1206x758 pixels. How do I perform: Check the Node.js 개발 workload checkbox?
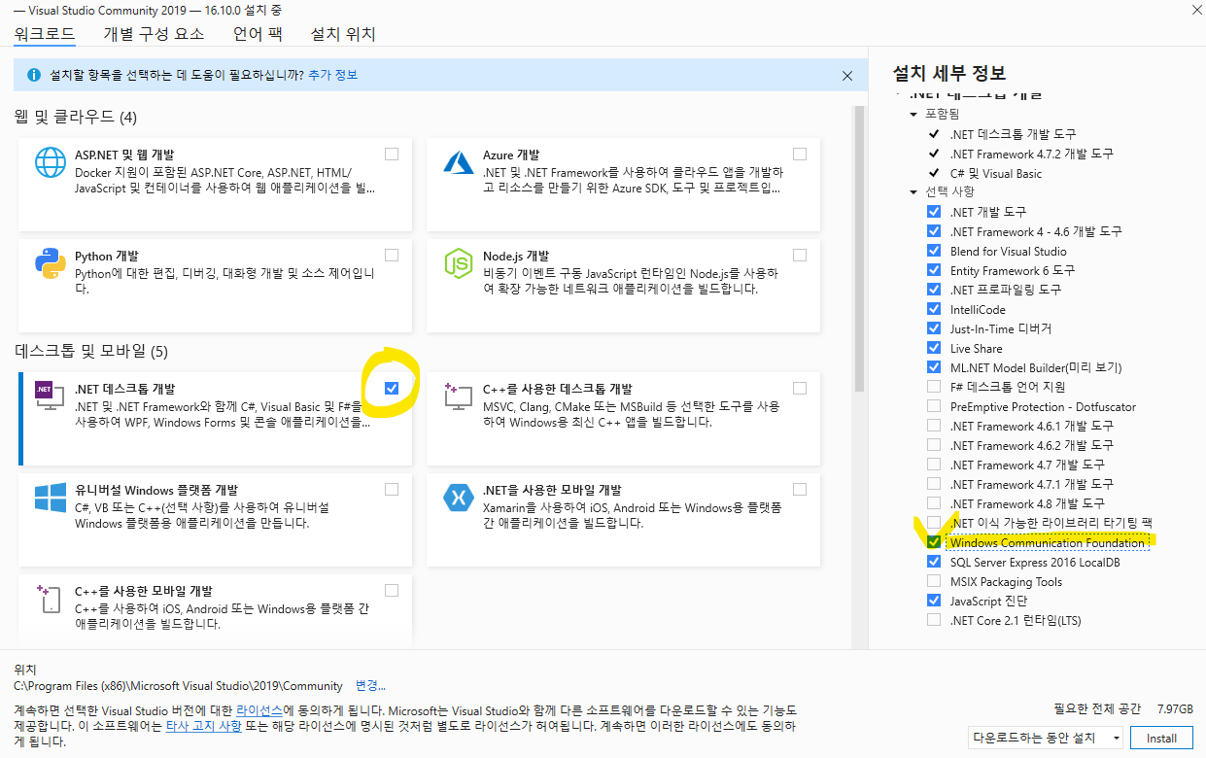point(799,255)
